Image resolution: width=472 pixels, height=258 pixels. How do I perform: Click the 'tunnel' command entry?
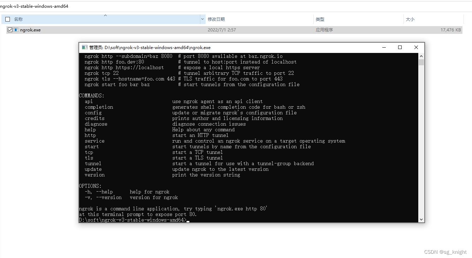tap(93, 163)
